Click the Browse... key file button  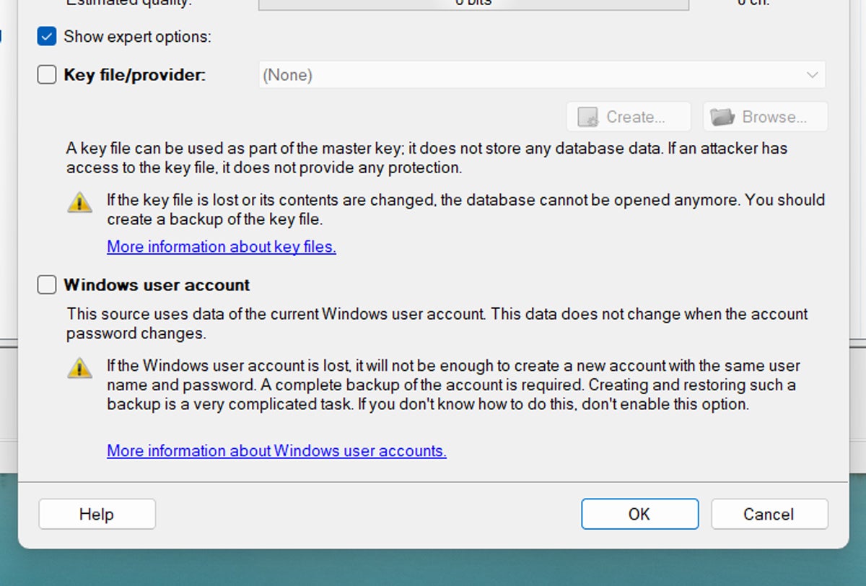point(766,117)
